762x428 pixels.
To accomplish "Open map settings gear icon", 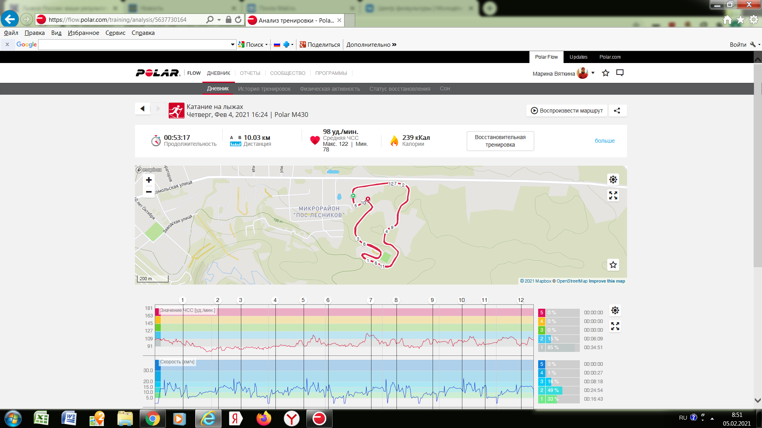I will pos(613,180).
